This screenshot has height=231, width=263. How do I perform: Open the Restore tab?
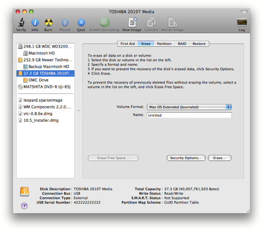199,44
